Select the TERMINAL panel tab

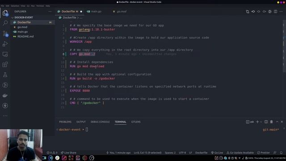tap(120, 122)
